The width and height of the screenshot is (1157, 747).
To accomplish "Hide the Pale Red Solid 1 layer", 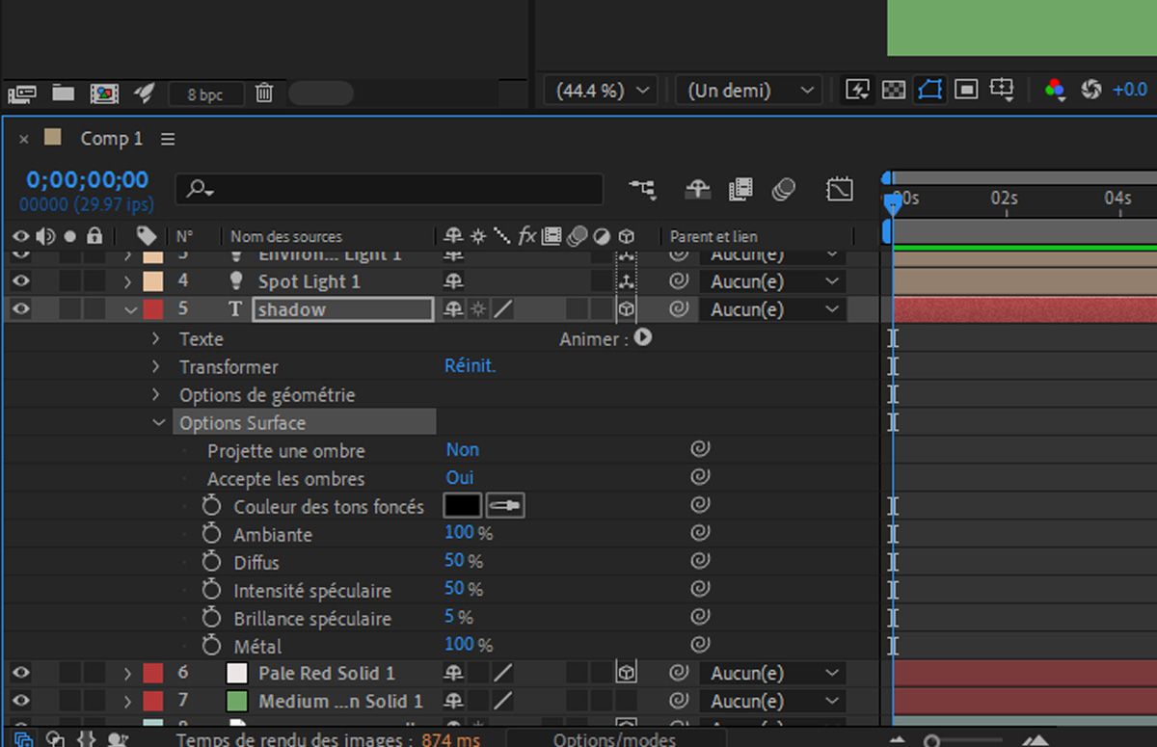I will 20,673.
